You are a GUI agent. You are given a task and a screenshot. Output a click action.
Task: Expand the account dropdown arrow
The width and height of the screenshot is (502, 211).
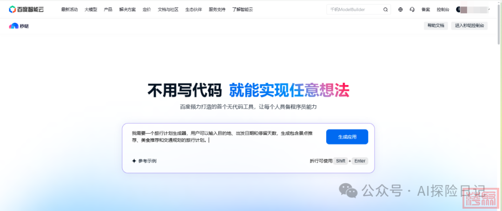tap(489, 10)
